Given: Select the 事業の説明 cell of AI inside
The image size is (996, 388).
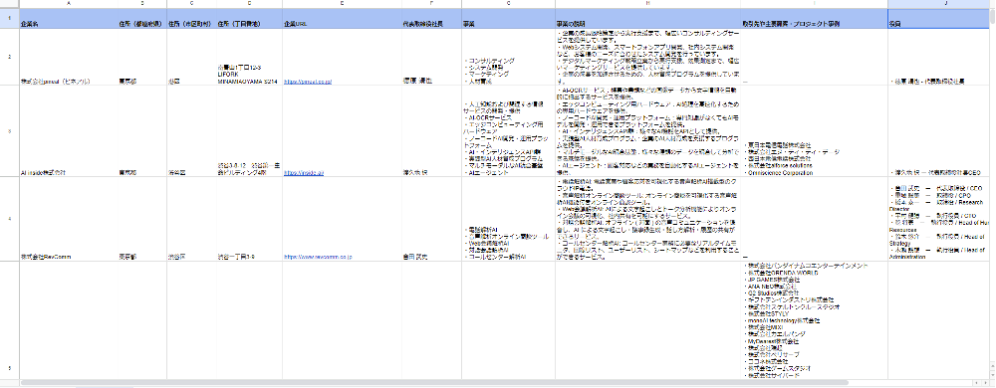Looking at the screenshot, I should pos(648,131).
